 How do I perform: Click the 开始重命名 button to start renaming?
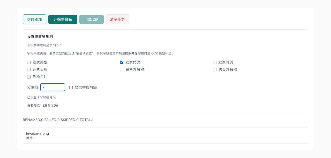pos(63,19)
